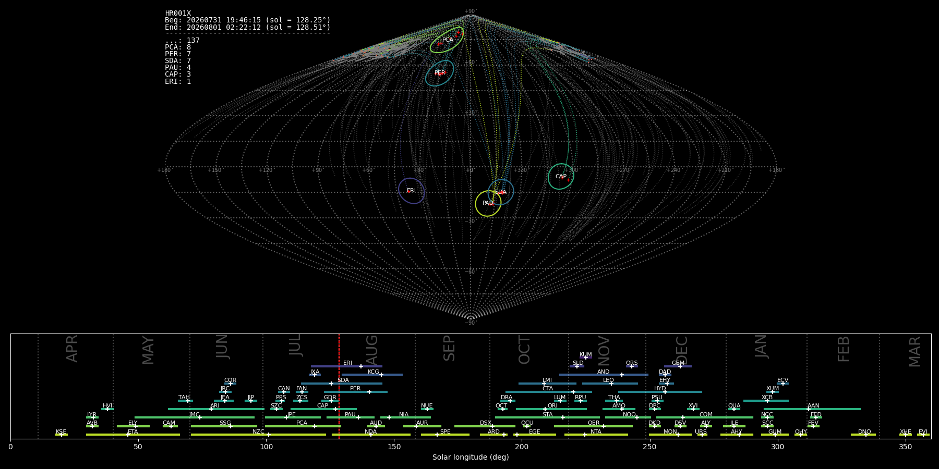Click the LEO shower peak marker

tap(611, 384)
